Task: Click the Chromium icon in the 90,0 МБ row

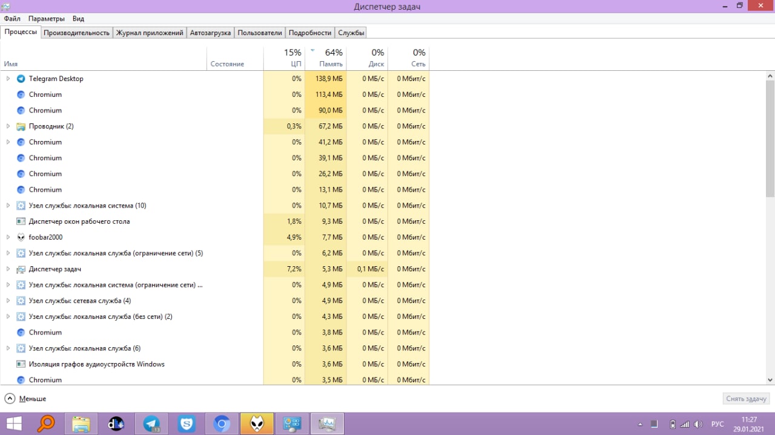Action: click(21, 110)
